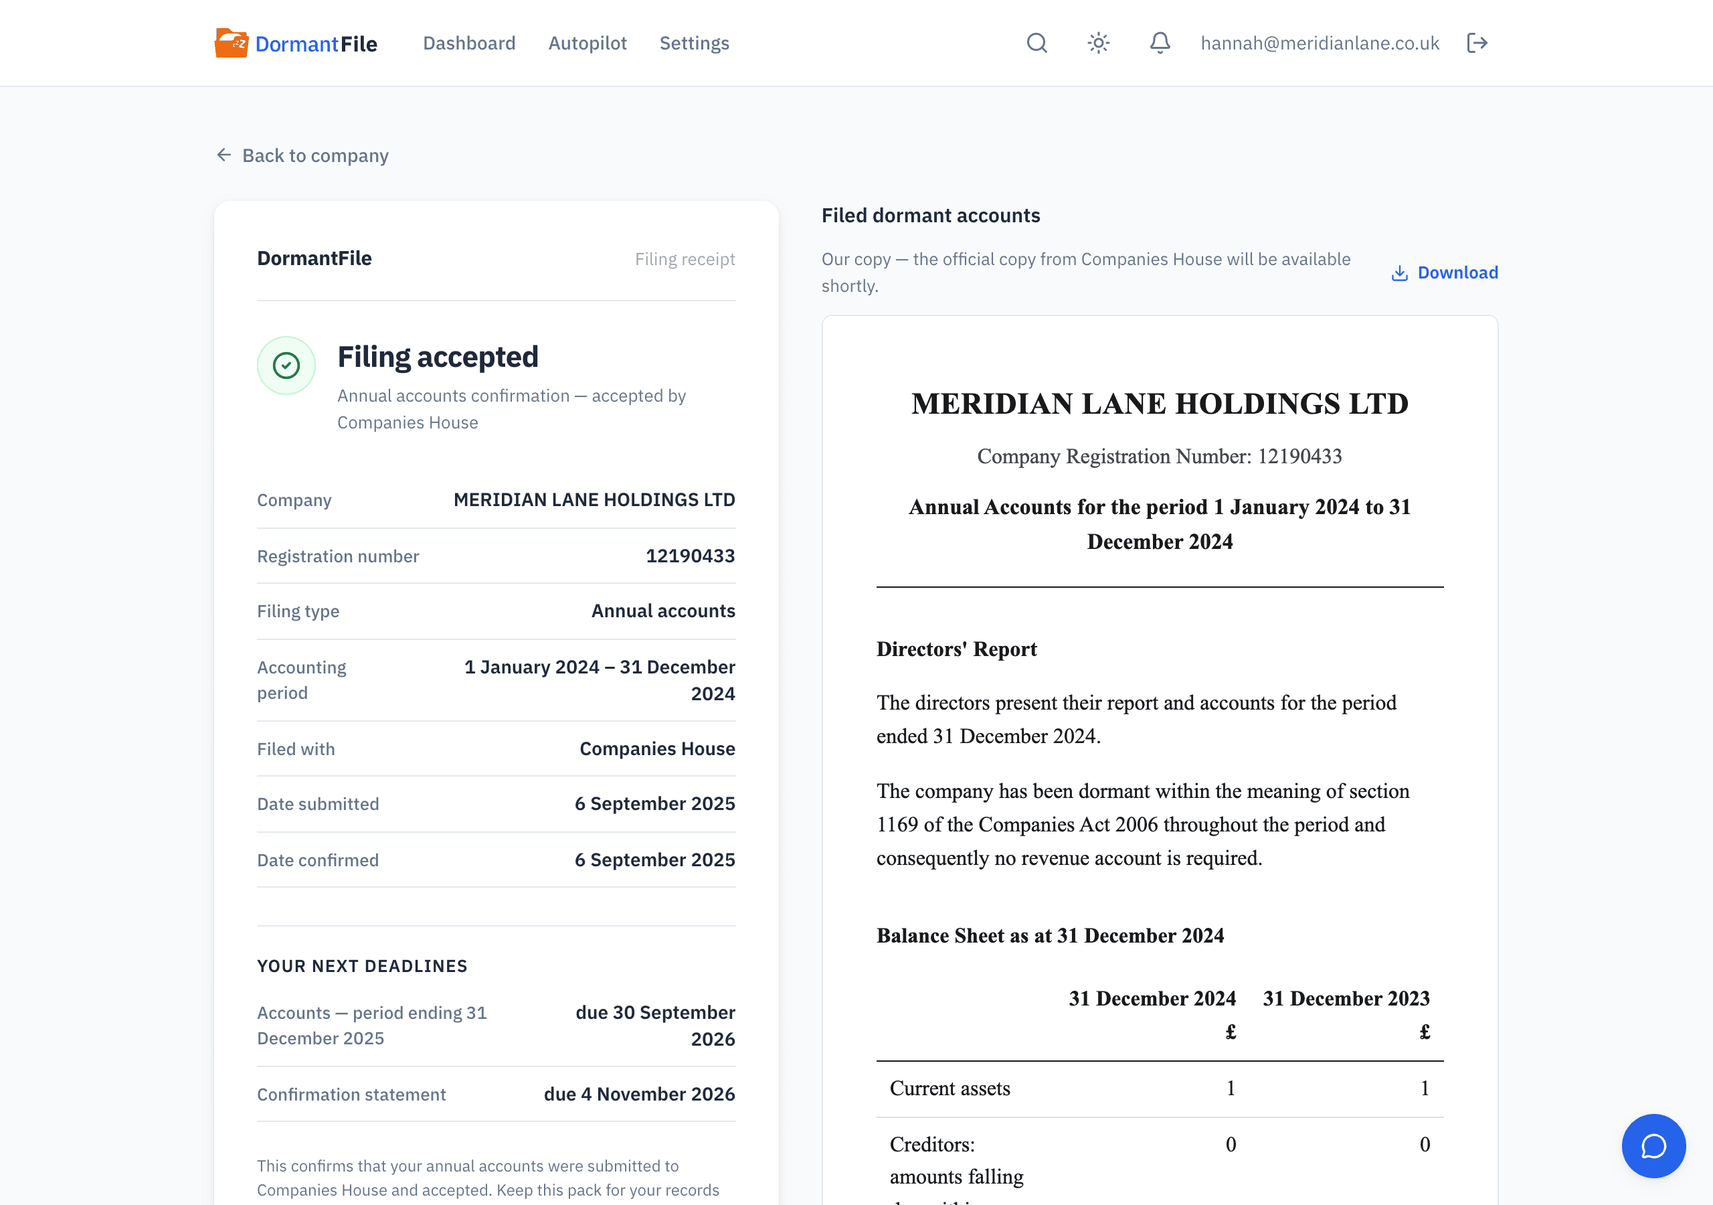Click the DormantFile folder logo icon
This screenshot has height=1205, width=1713.
pos(232,44)
